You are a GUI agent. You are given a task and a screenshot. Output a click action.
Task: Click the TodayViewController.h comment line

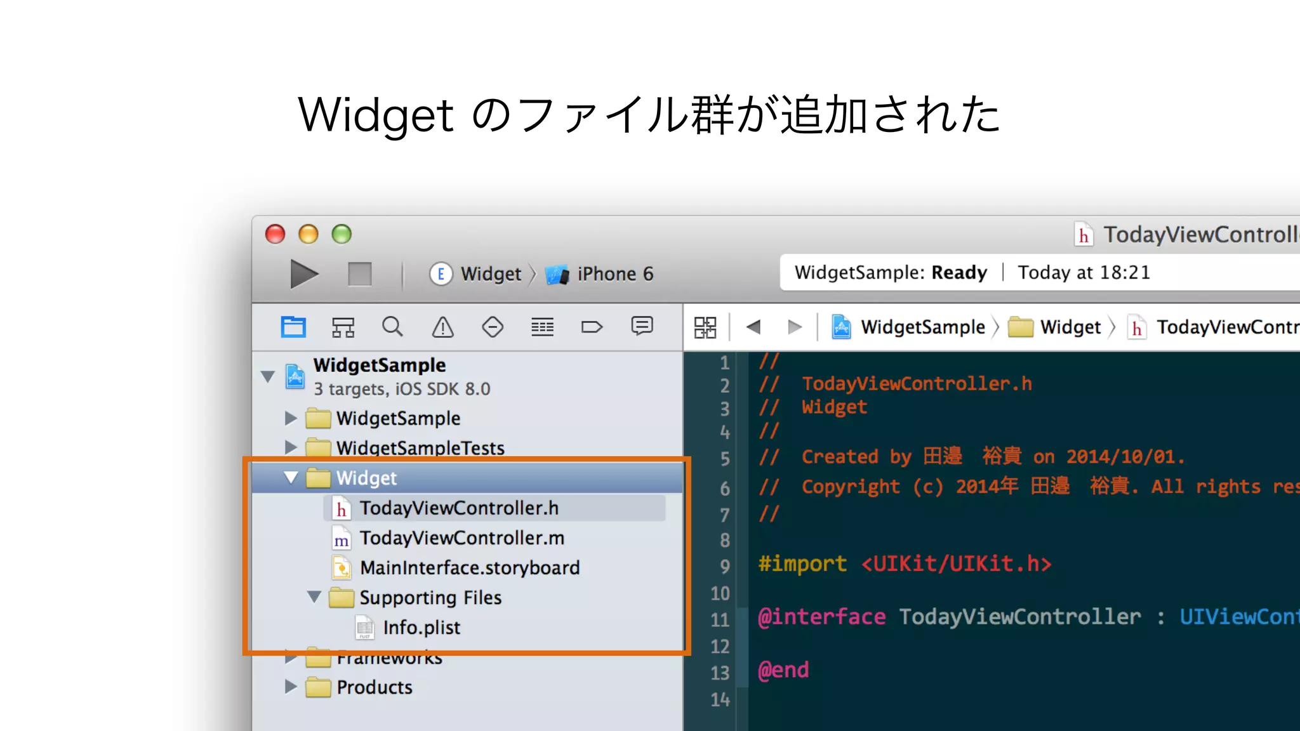896,384
